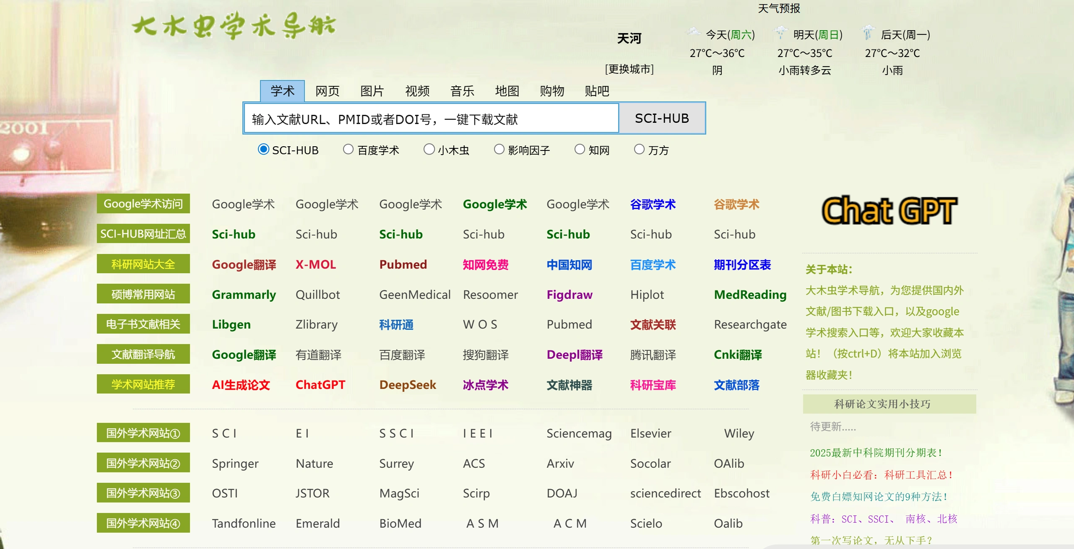The height and width of the screenshot is (549, 1074).
Task: Open the blue 谷歌学术 link
Action: pos(653,205)
